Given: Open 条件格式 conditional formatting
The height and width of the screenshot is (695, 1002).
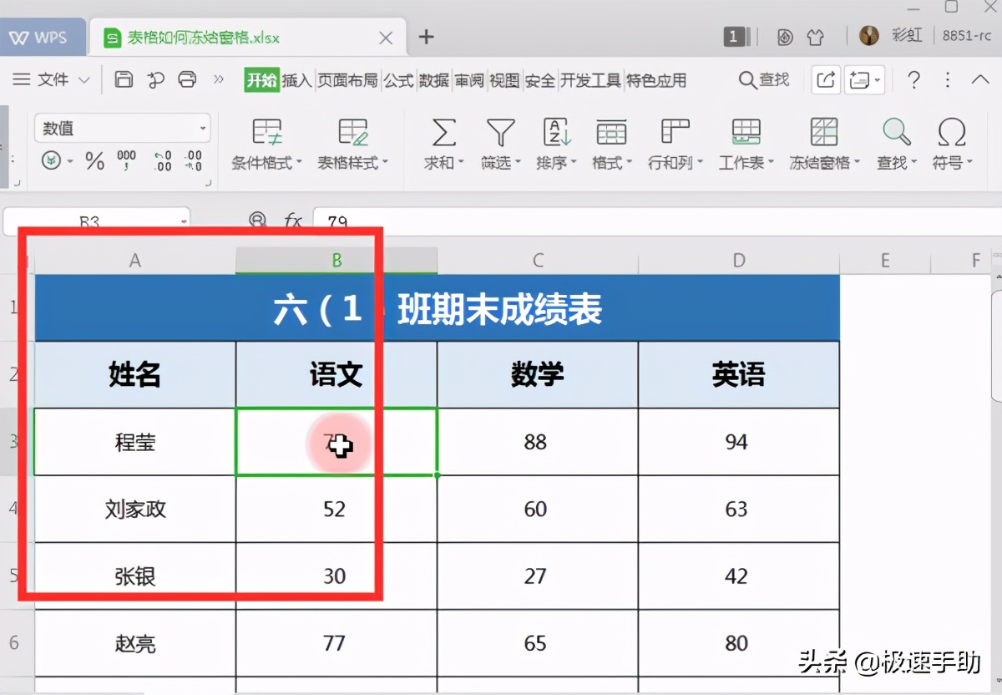Looking at the screenshot, I should click(x=267, y=145).
